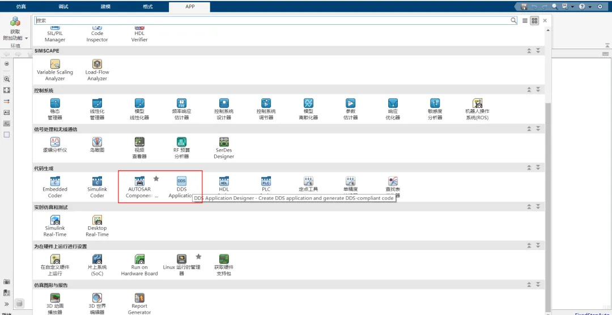
Task: Move the SIMSCAPE category up
Action: [x=529, y=51]
